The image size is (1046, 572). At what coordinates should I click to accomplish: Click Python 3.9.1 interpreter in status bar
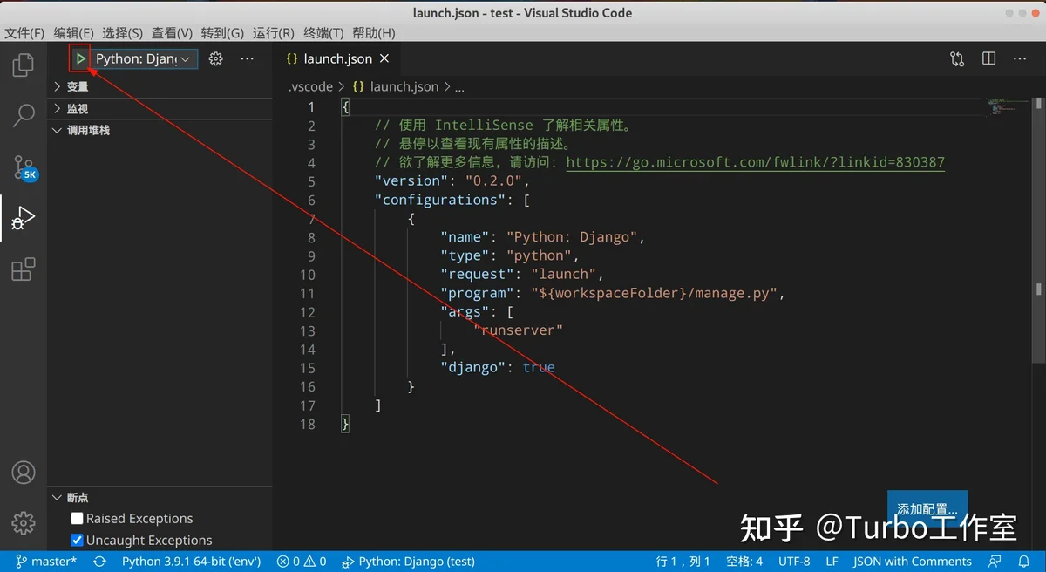point(191,562)
